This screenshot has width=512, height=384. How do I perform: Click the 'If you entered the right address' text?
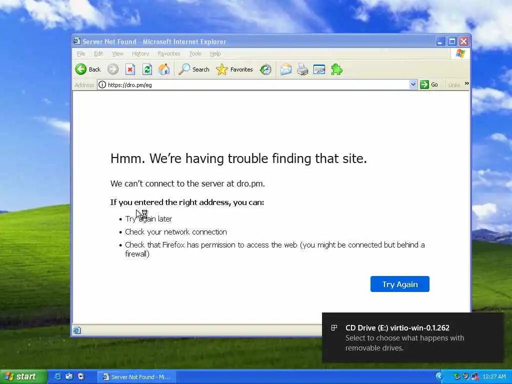[187, 202]
